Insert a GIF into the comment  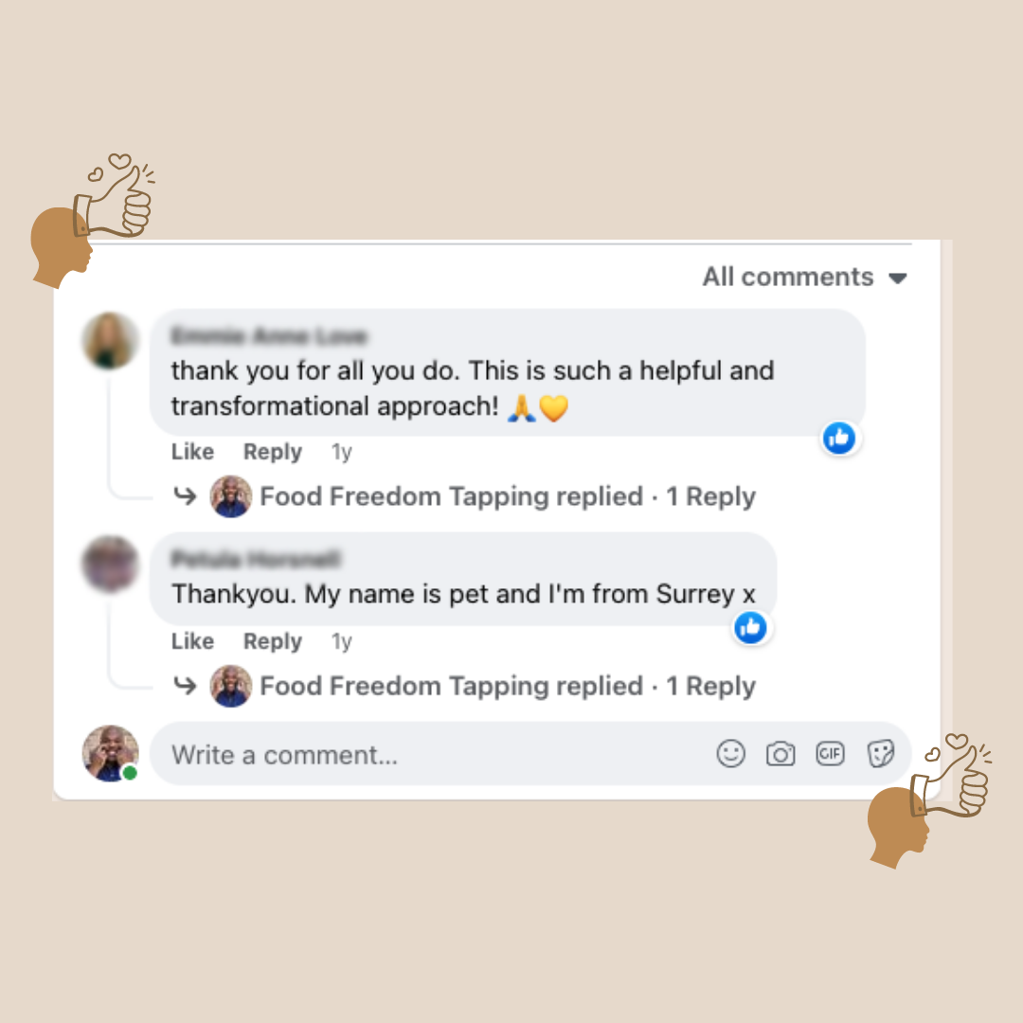[830, 754]
